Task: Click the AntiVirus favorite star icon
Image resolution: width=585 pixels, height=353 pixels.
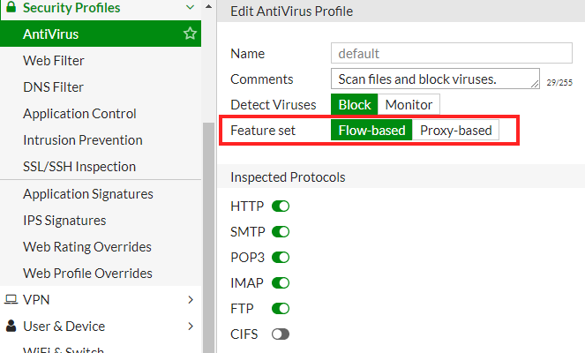Action: pyautogui.click(x=190, y=34)
